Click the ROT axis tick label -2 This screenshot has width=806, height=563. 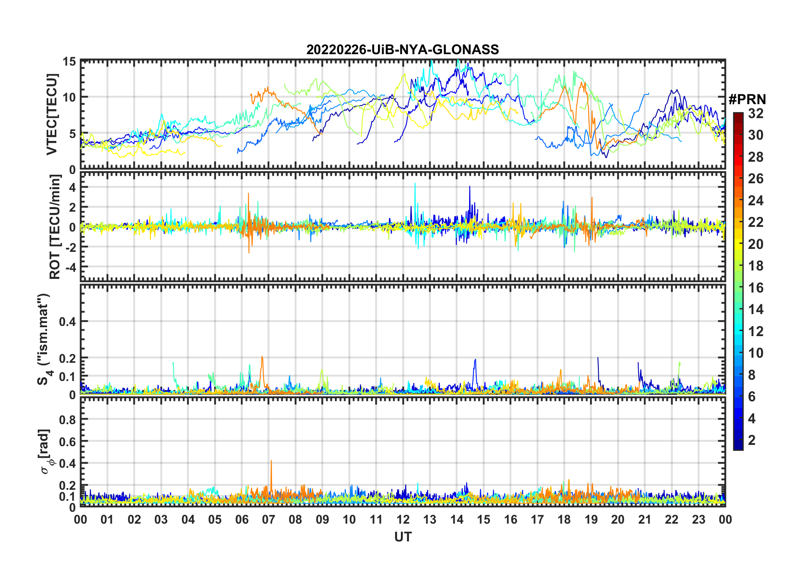point(70,248)
